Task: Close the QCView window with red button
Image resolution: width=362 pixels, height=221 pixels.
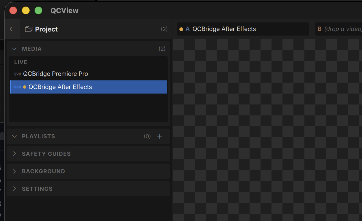Action: [13, 11]
